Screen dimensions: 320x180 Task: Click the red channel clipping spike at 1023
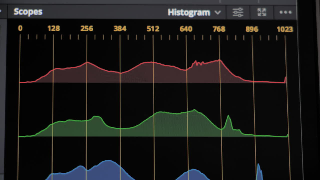[285, 79]
